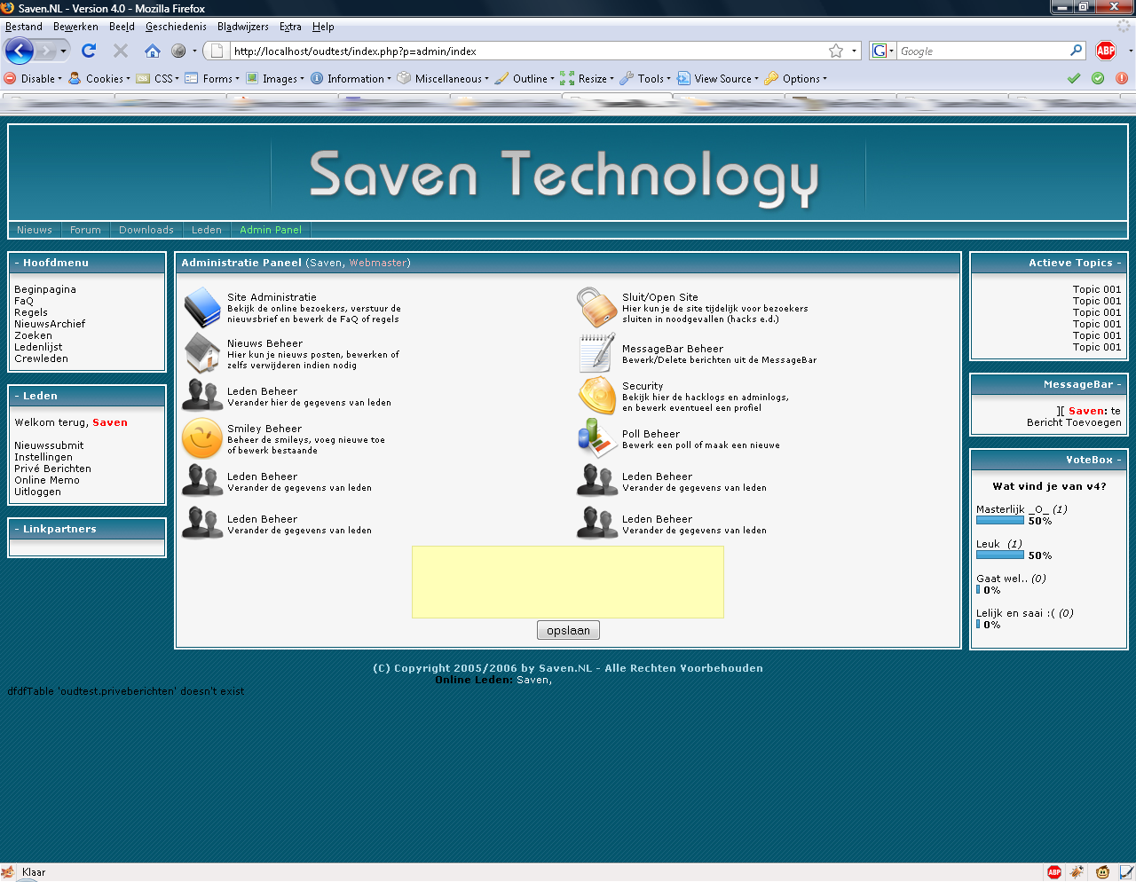Open Poll Beheer chart icon
Viewport: 1136px width, 882px height.
pyautogui.click(x=597, y=438)
